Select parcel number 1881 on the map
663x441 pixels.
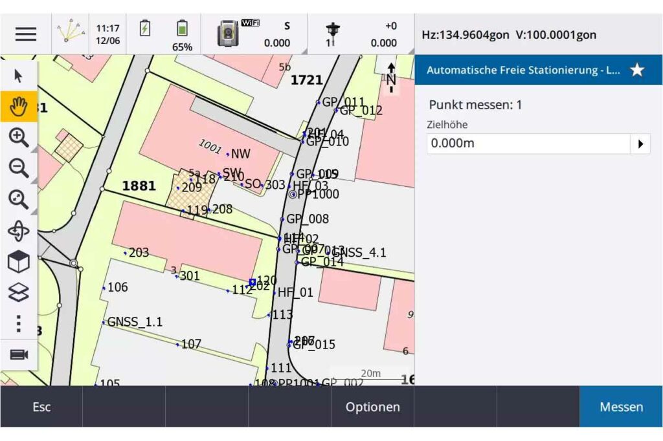(139, 186)
